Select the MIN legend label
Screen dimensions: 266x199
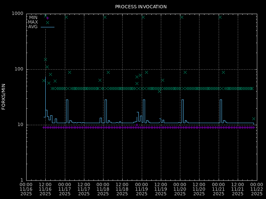click(33, 17)
